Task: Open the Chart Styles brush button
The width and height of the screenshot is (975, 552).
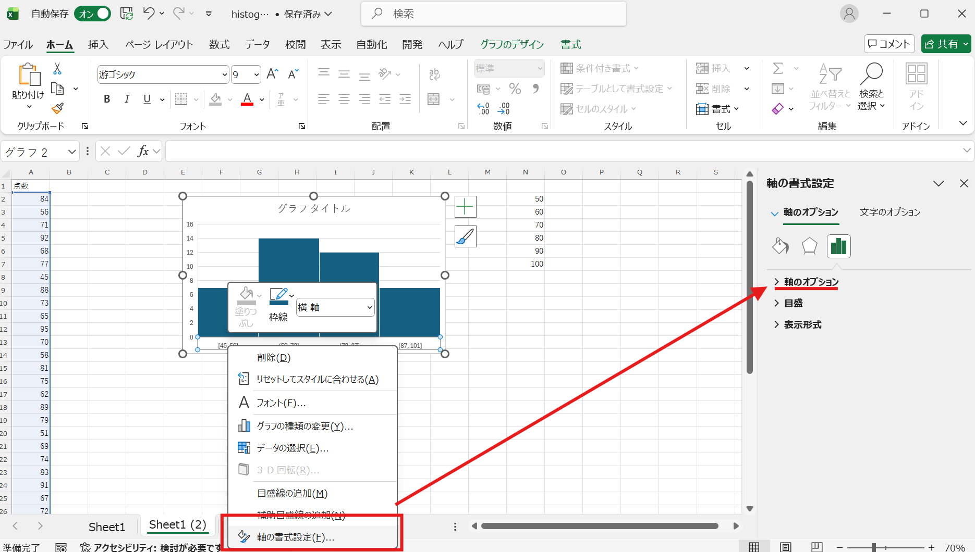Action: pyautogui.click(x=465, y=236)
